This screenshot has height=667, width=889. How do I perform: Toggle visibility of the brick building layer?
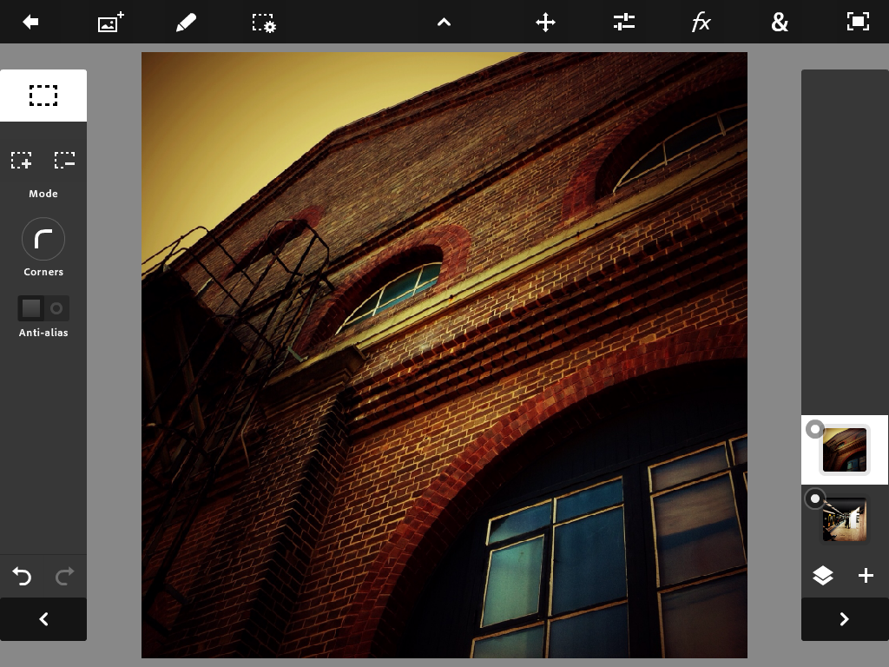(814, 429)
